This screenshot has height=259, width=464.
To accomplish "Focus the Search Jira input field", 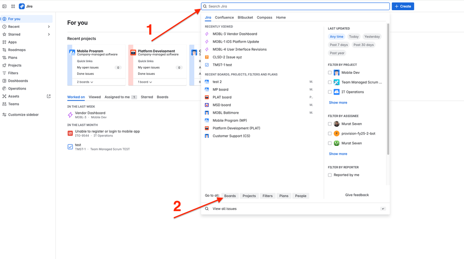I will 295,6.
